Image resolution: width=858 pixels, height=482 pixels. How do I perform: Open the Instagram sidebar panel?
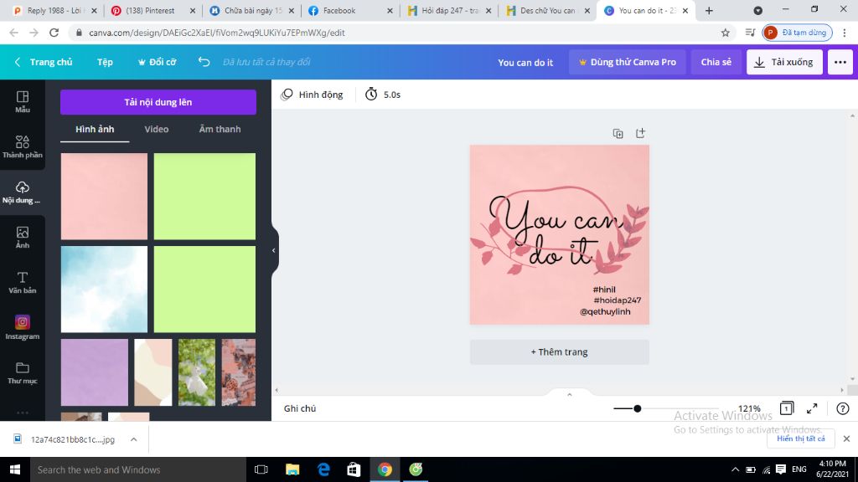(23, 328)
